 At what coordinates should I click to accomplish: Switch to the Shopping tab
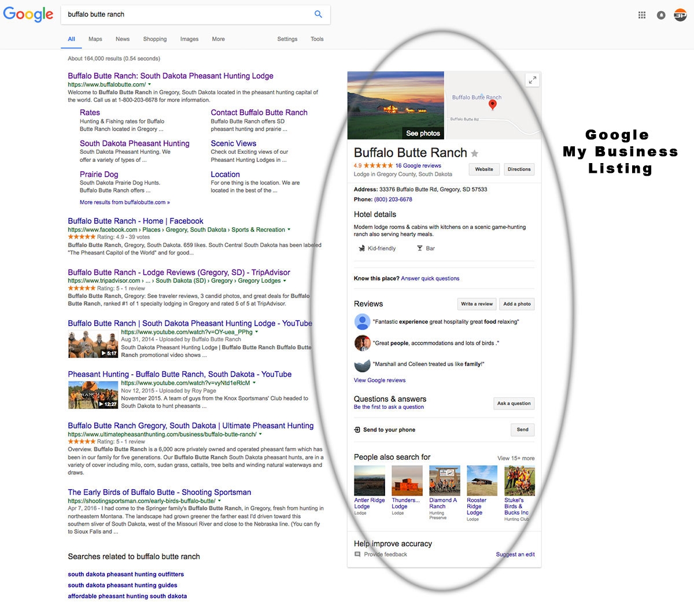pos(155,39)
